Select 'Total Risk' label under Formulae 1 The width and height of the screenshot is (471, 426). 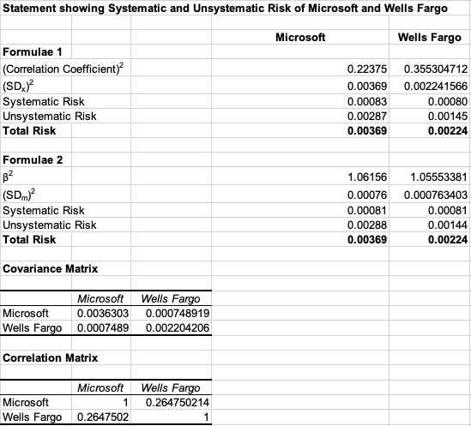(x=29, y=131)
